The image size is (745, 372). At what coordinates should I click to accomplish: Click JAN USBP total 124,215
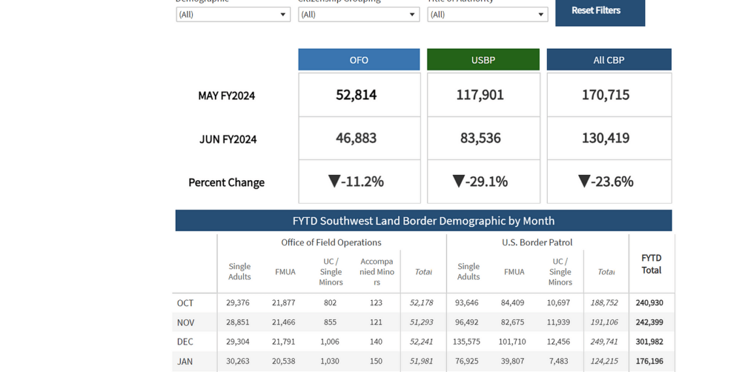tap(604, 361)
